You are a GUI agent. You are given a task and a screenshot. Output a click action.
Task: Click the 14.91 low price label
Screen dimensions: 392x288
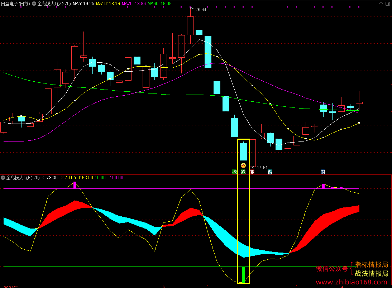262,168
